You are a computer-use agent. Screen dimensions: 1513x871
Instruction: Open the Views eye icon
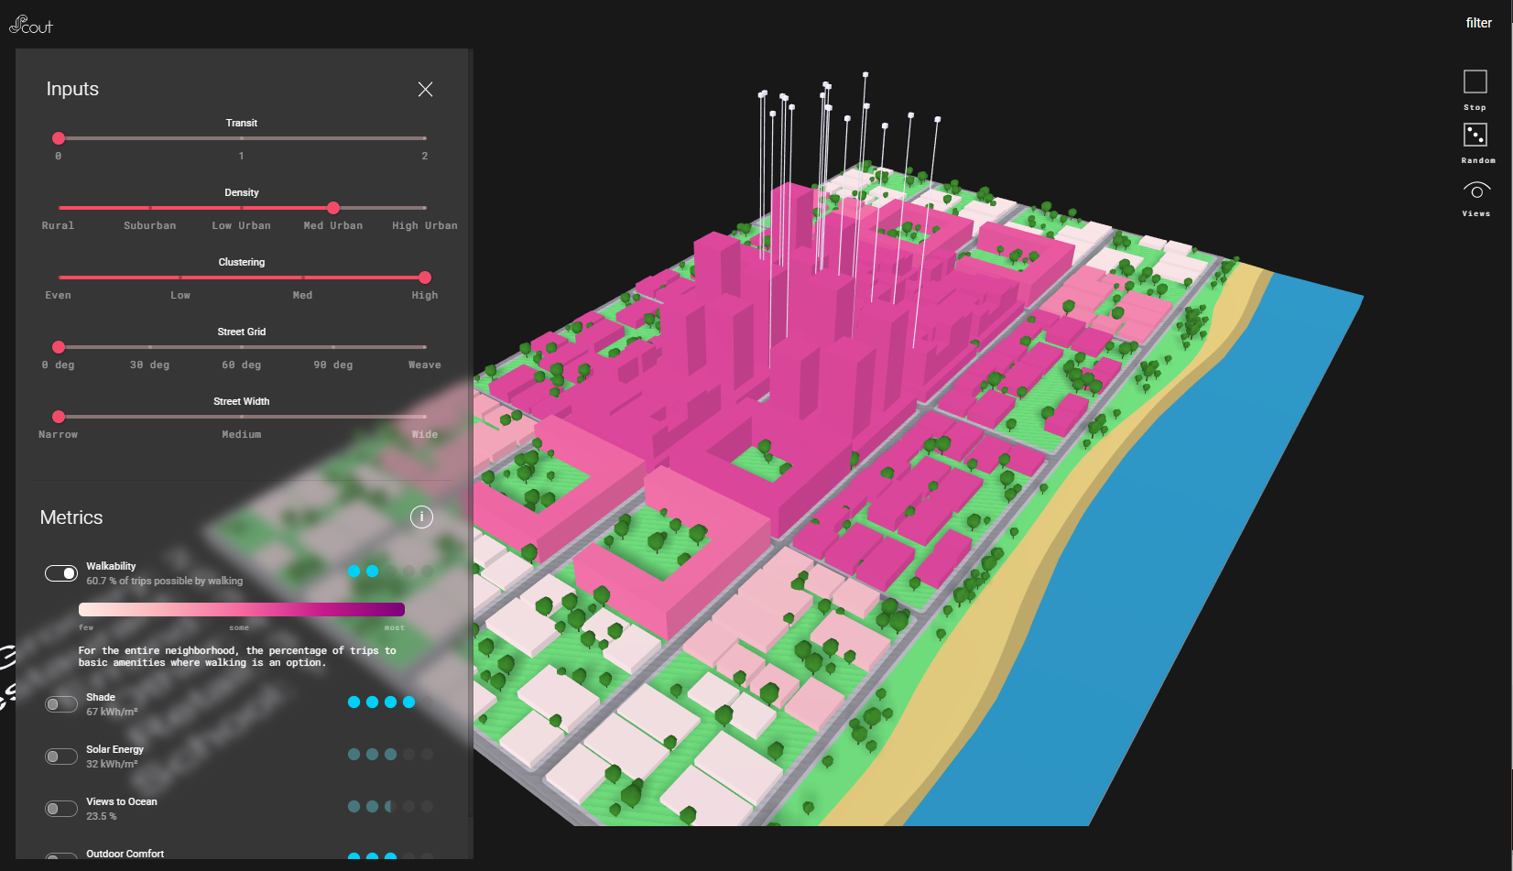point(1475,191)
